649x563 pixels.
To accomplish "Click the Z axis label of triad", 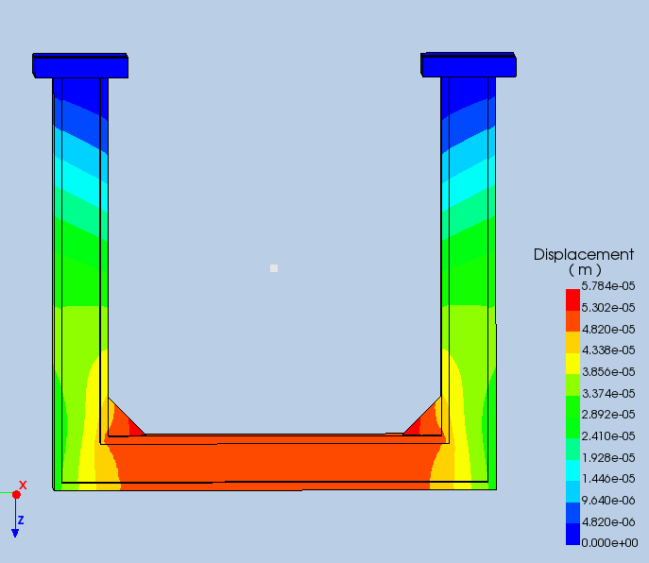I will 21,520.
